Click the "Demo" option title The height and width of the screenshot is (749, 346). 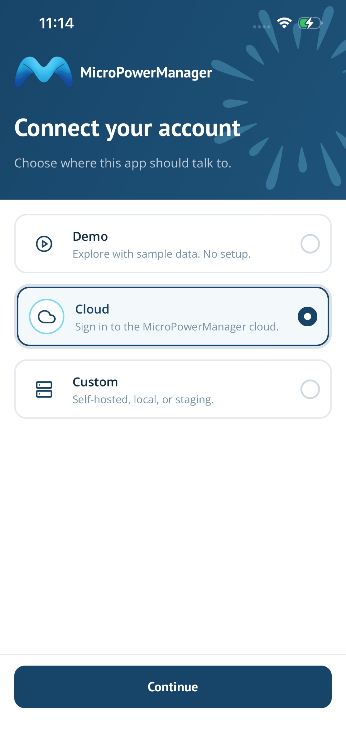tap(91, 236)
